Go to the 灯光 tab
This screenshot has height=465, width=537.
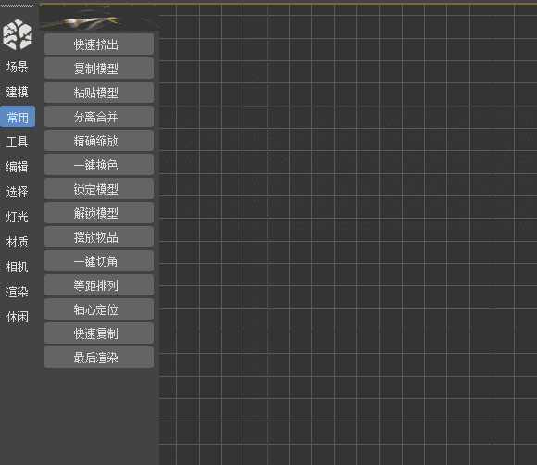[x=17, y=217]
